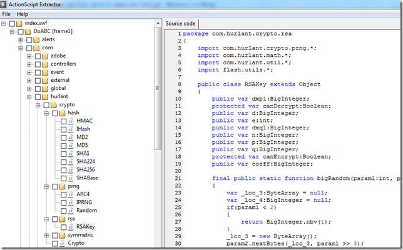403x250 pixels.
Task: Click the event folder icon
Action: pyautogui.click(x=45, y=72)
